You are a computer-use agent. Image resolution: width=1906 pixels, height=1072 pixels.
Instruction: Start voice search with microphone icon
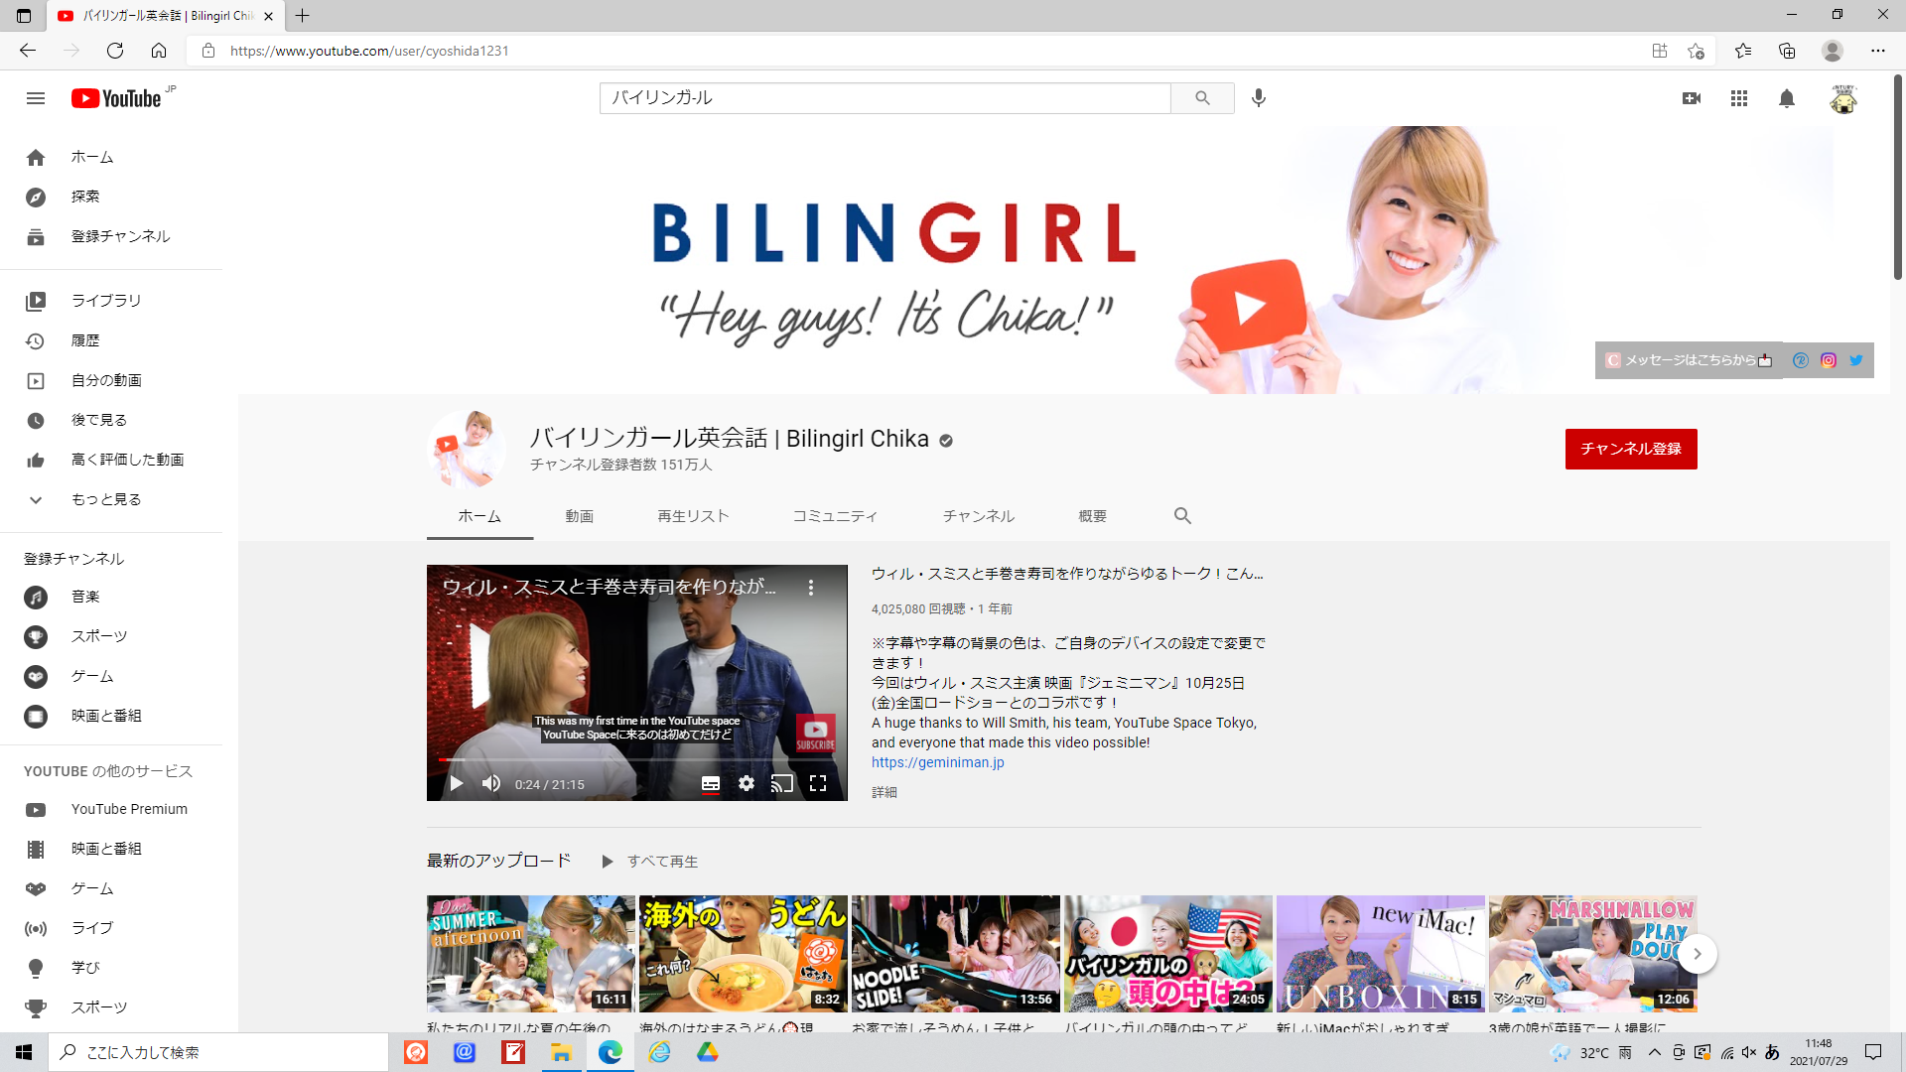pos(1259,98)
